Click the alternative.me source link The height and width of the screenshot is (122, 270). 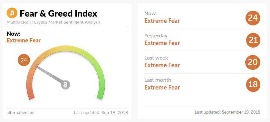point(20,113)
